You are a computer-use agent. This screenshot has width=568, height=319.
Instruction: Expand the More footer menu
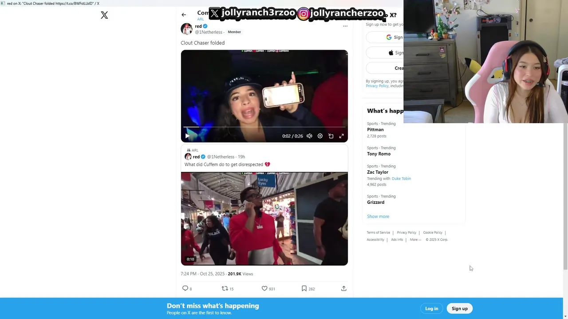pyautogui.click(x=415, y=240)
